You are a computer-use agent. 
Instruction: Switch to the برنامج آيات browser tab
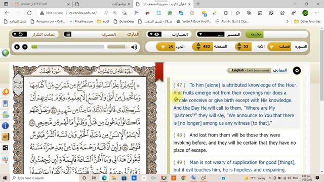coord(103,4)
